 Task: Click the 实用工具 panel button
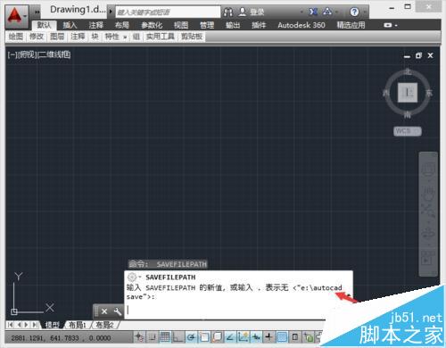(x=160, y=37)
